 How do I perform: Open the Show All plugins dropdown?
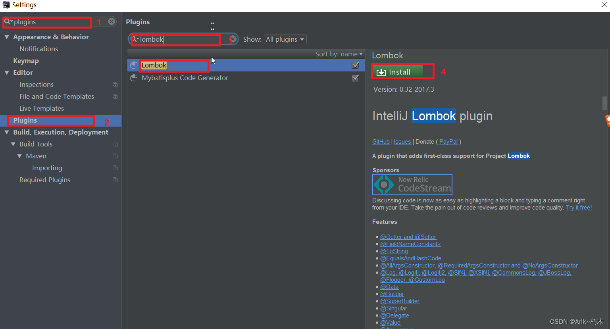point(285,39)
